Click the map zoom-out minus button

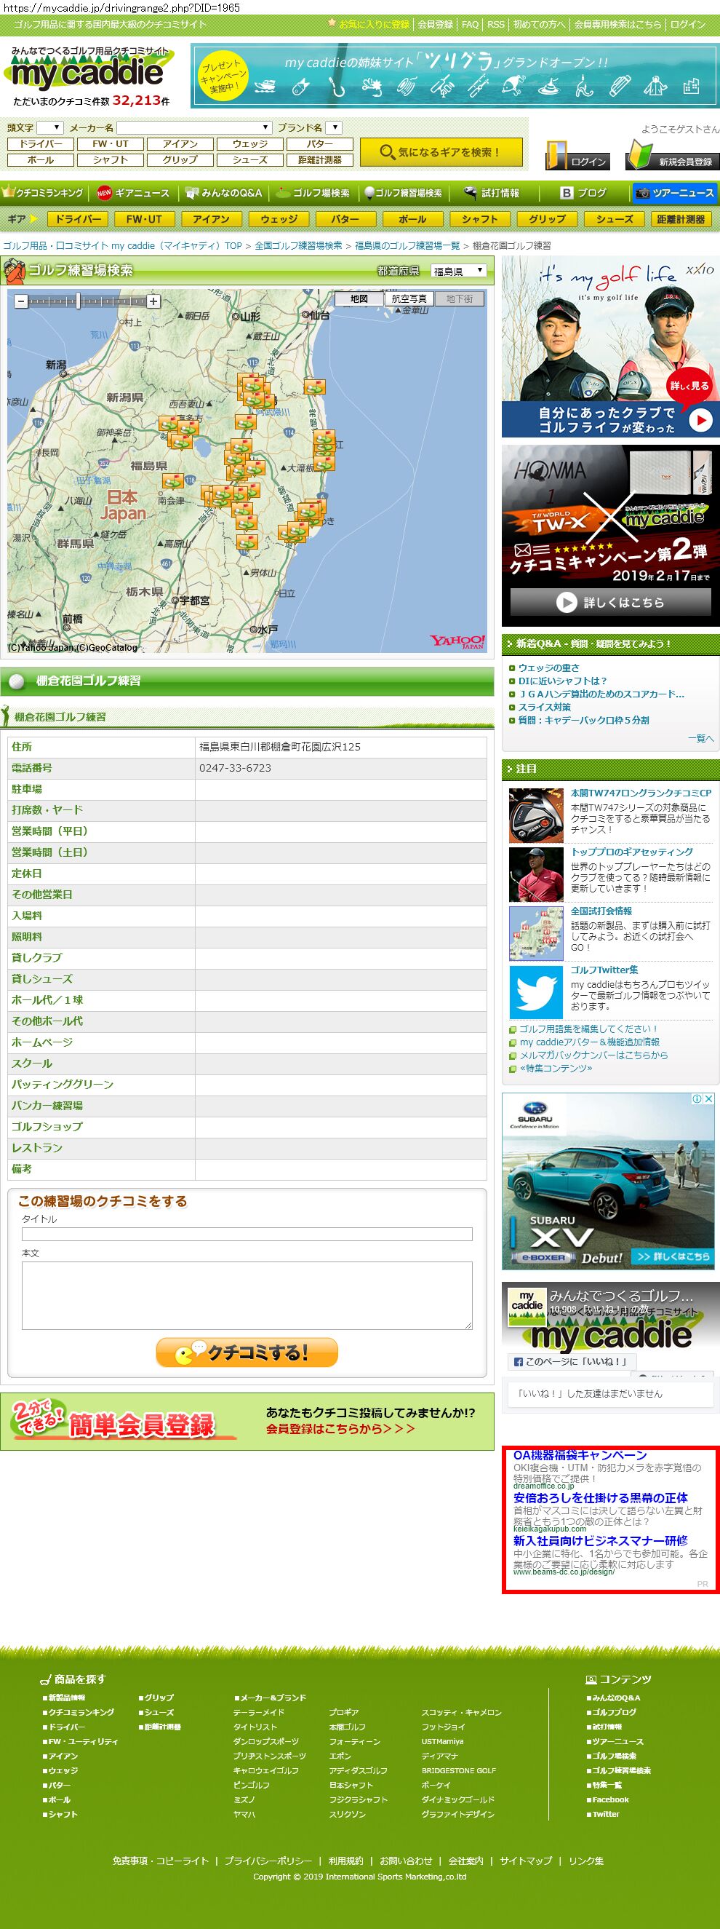tap(22, 301)
